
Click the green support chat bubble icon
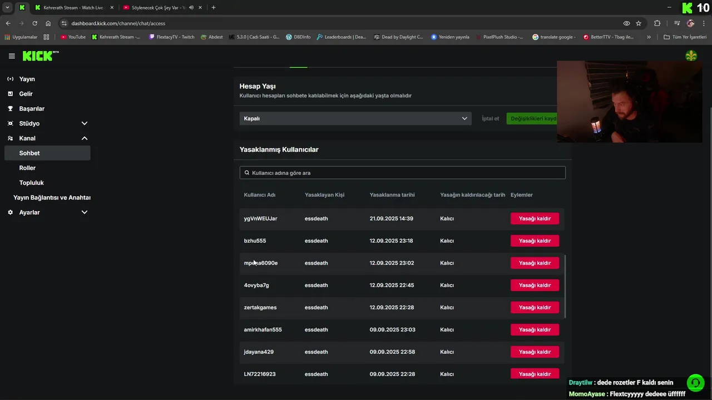[695, 383]
